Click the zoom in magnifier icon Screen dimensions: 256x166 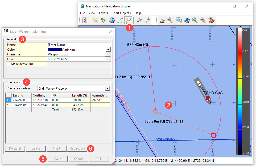point(195,20)
